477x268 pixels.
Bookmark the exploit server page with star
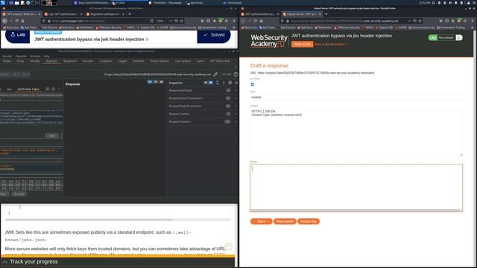(420, 21)
